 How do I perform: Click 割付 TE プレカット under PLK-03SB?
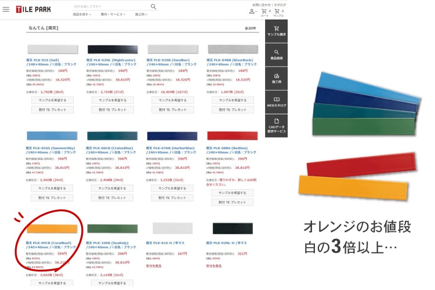click(x=173, y=110)
